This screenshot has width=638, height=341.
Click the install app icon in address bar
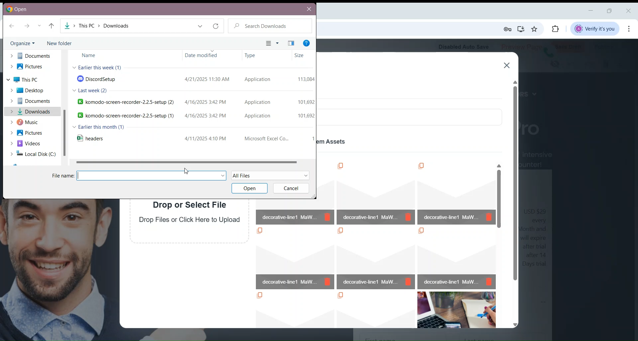click(521, 29)
